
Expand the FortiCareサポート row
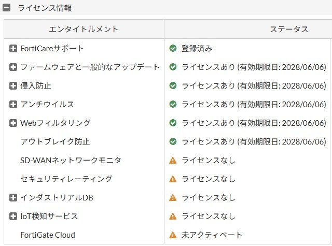coord(13,48)
